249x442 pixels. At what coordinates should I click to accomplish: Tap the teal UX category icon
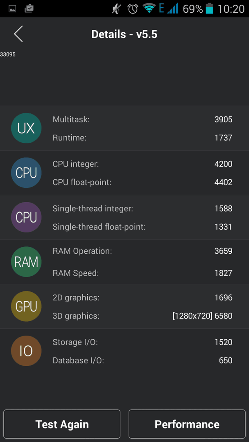26,128
